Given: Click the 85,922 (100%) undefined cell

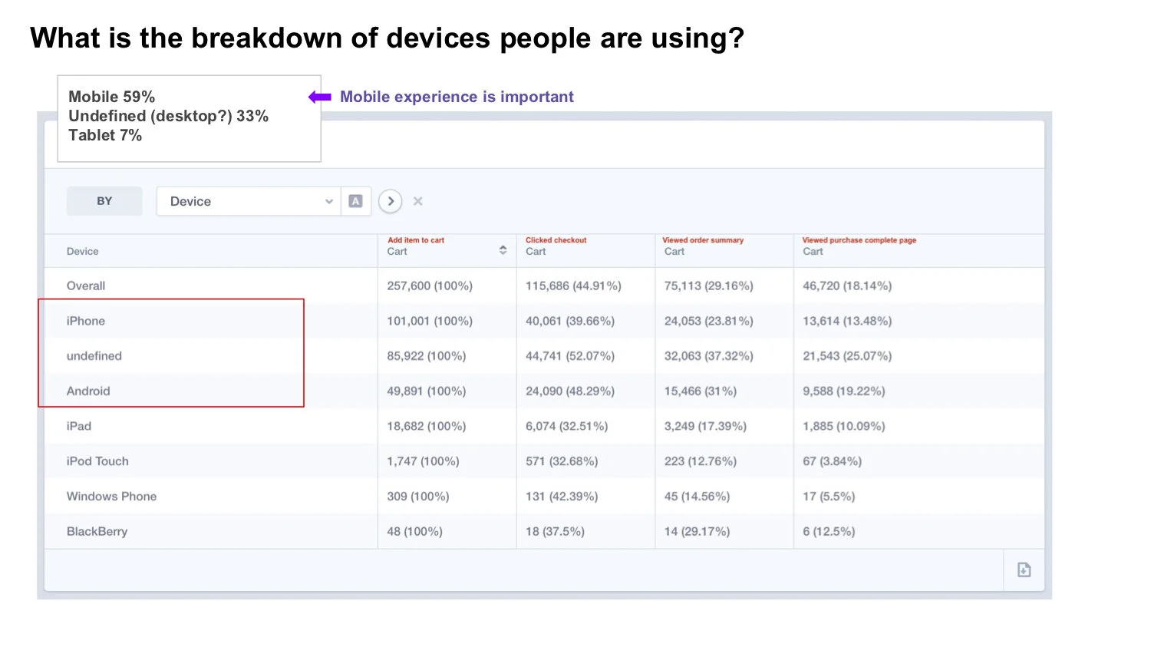Looking at the screenshot, I should pyautogui.click(x=427, y=356).
